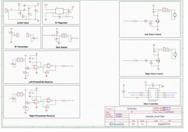Select the 'Right Photodiode Receiver' title
Screen dimensions: 188x132
point(42,116)
